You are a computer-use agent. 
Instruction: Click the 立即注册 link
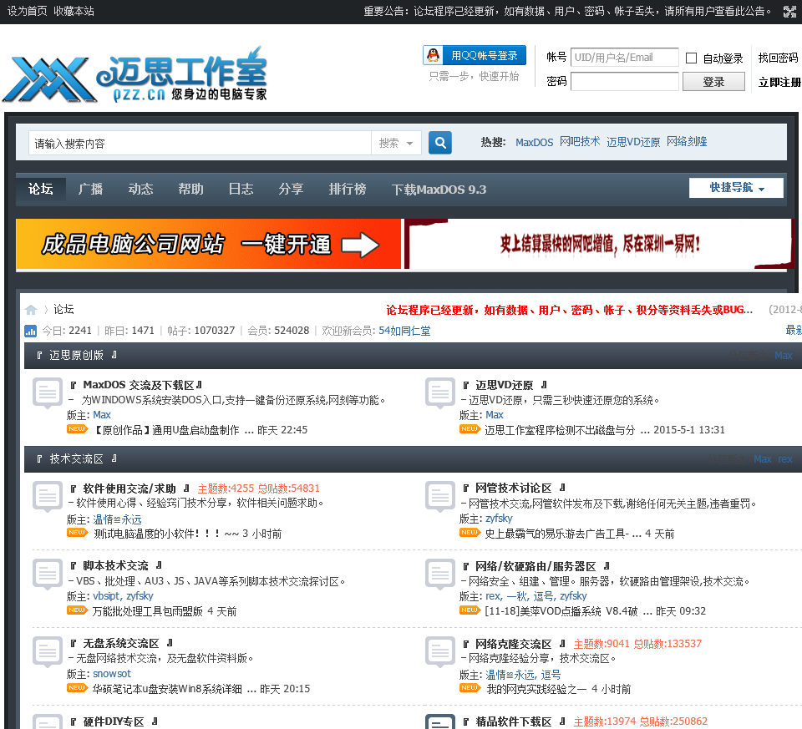tap(779, 82)
